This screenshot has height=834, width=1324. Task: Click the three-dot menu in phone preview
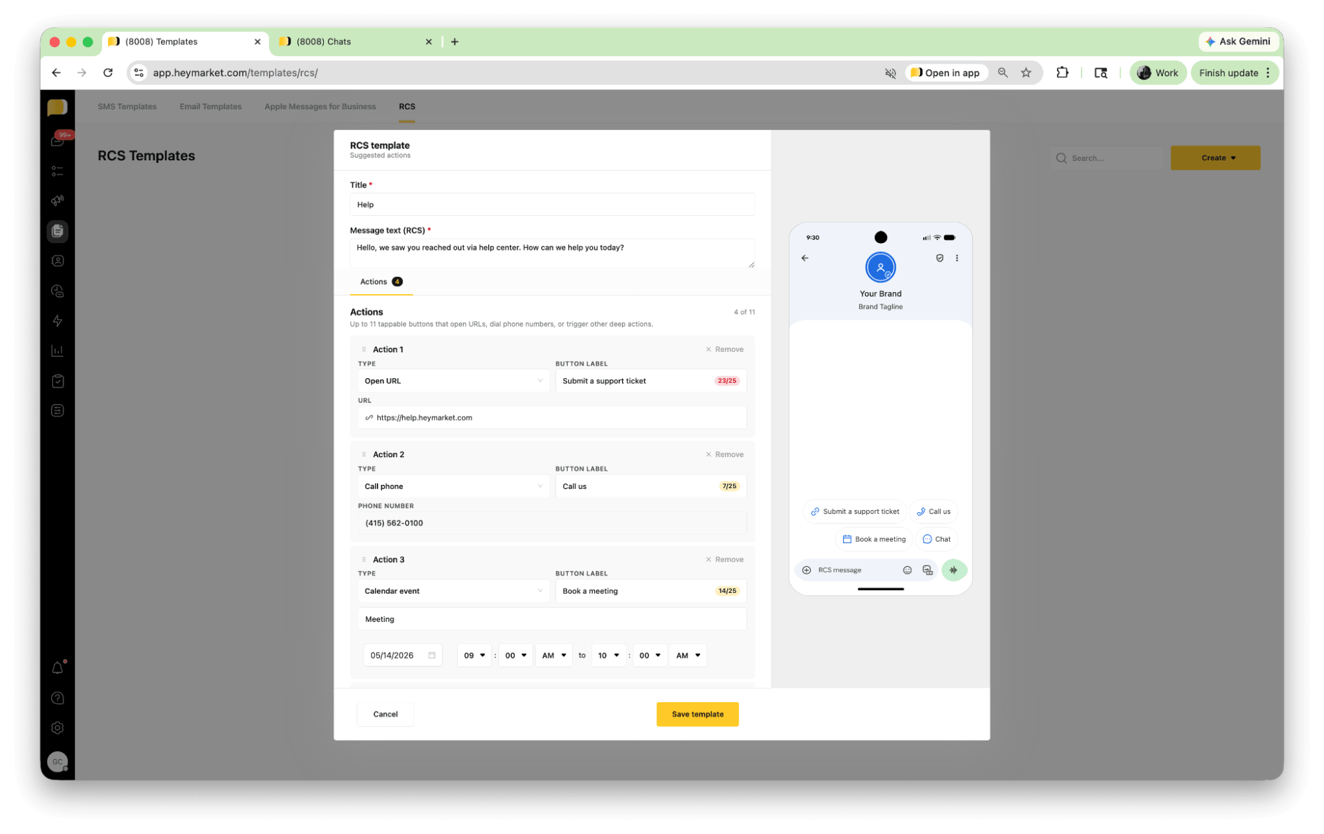click(x=956, y=258)
